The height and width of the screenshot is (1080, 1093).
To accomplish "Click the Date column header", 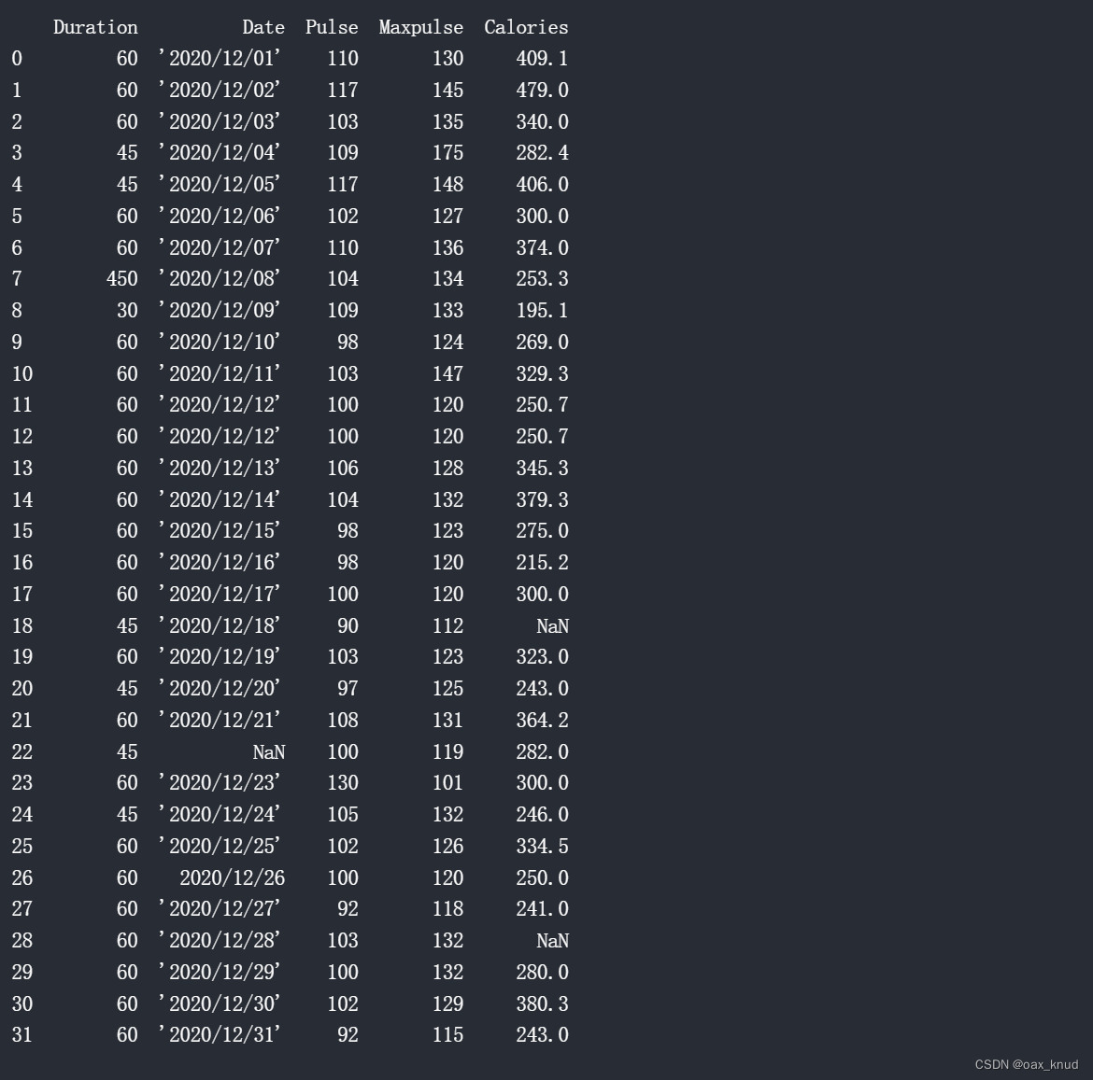I will (x=263, y=27).
